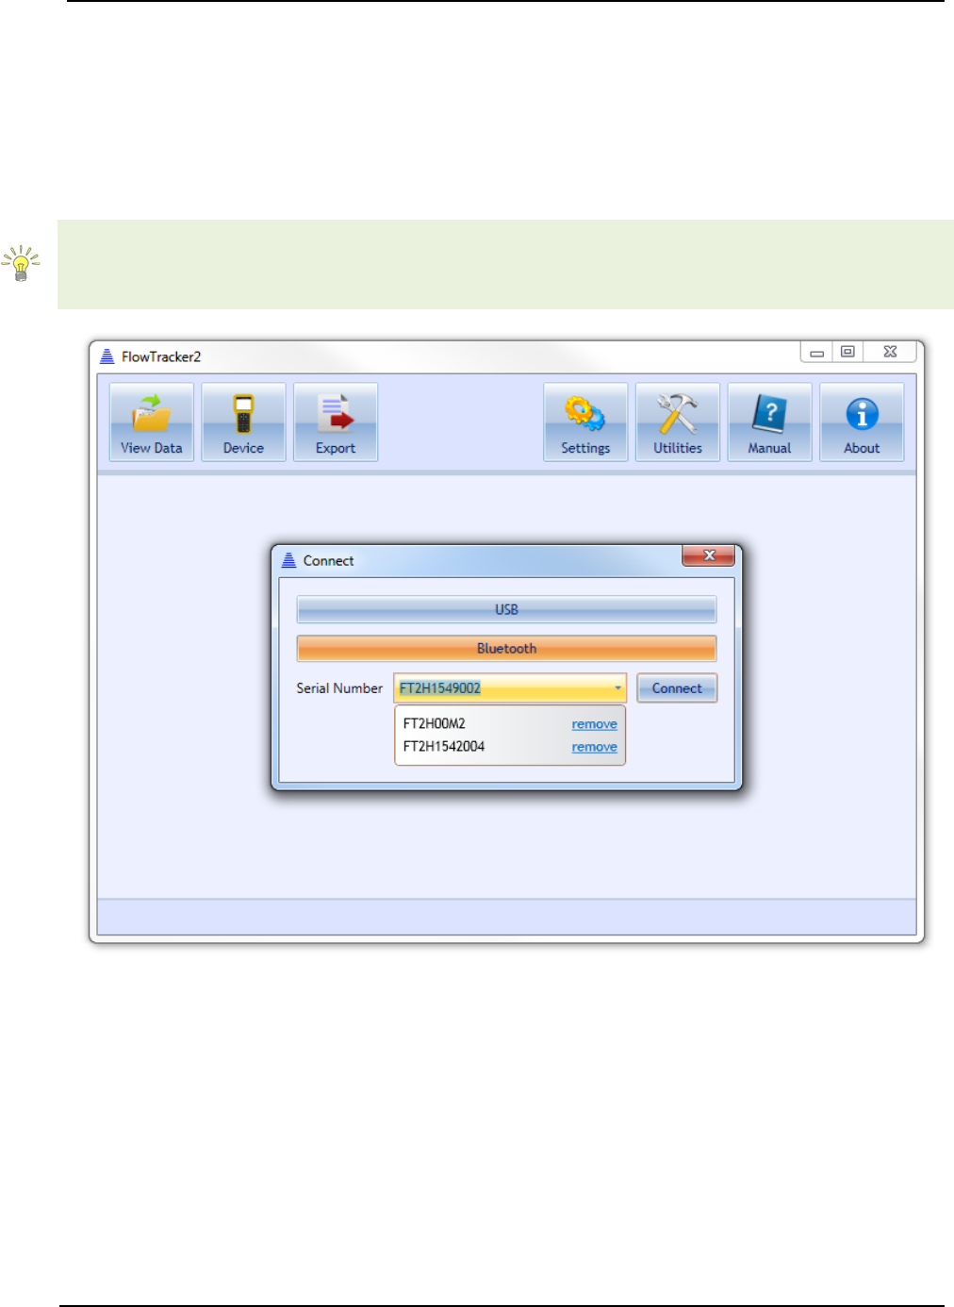Click the Connect button

pyautogui.click(x=677, y=688)
